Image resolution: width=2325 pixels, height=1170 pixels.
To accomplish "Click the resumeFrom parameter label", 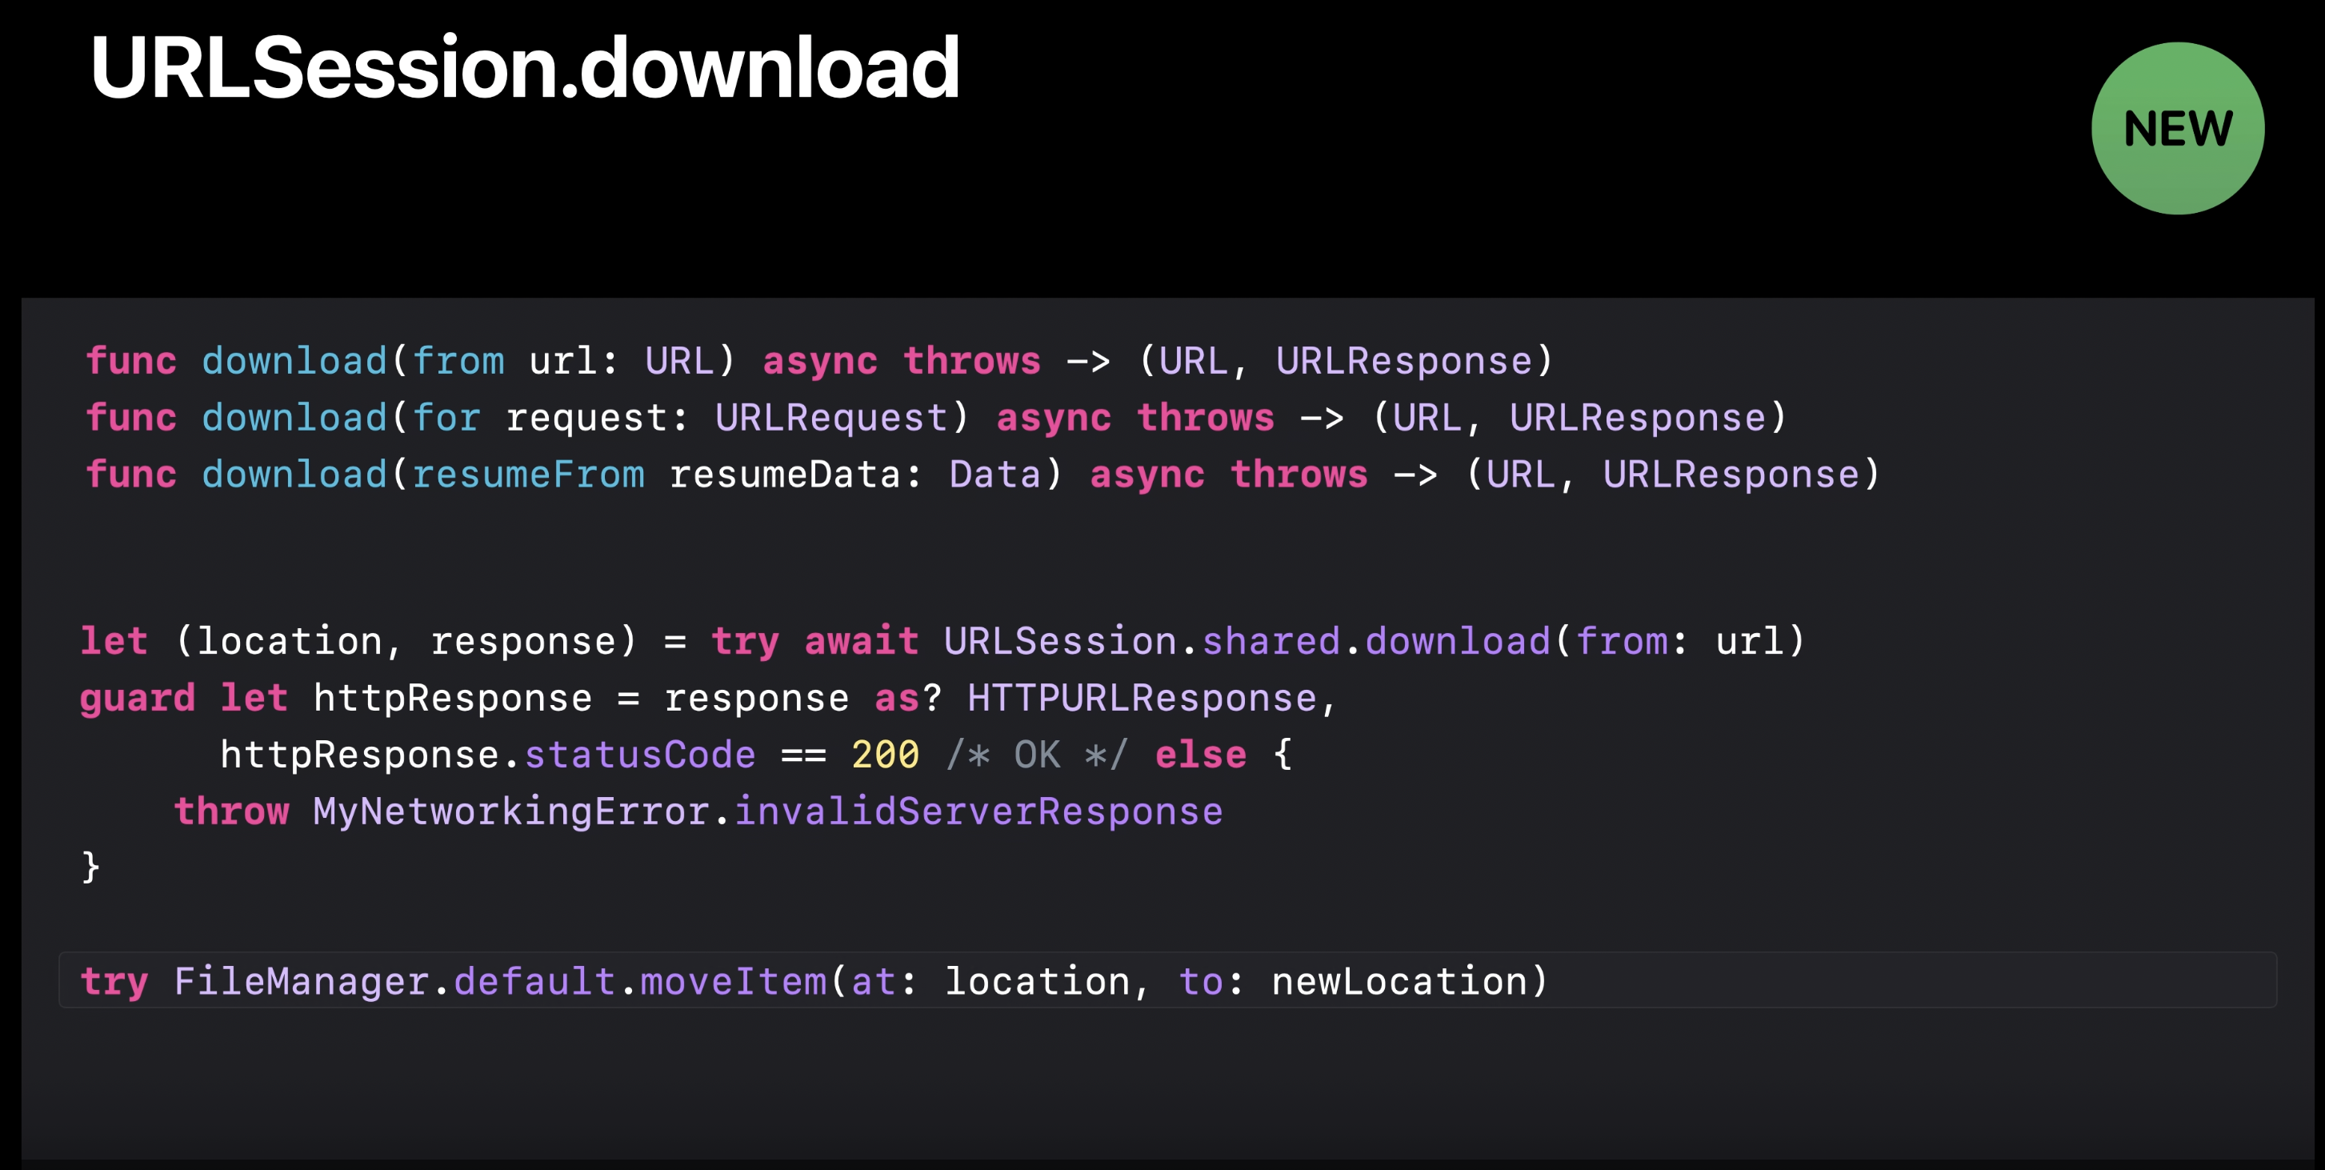I will [528, 475].
